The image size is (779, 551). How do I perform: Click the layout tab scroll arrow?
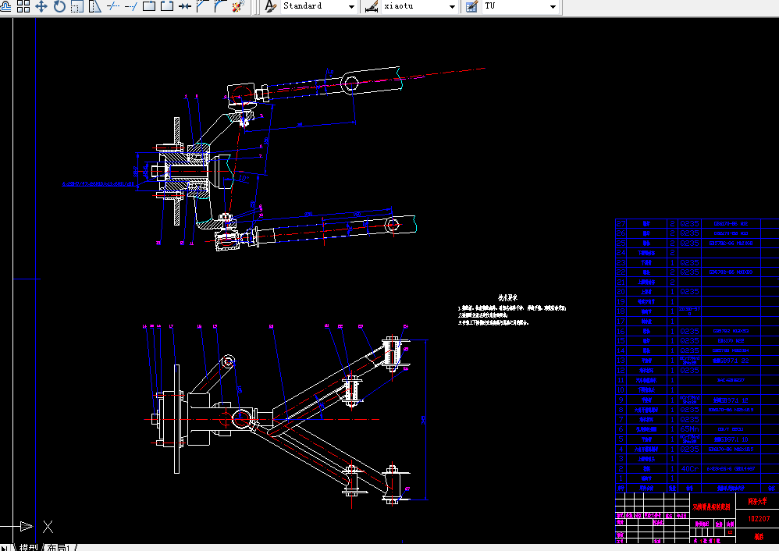point(5,547)
